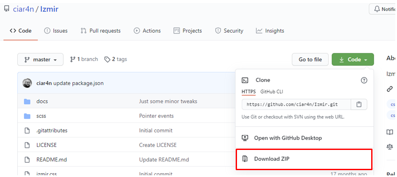This screenshot has width=397, height=177.
Task: Click the GitHub Desktop download icon
Action: click(x=245, y=138)
